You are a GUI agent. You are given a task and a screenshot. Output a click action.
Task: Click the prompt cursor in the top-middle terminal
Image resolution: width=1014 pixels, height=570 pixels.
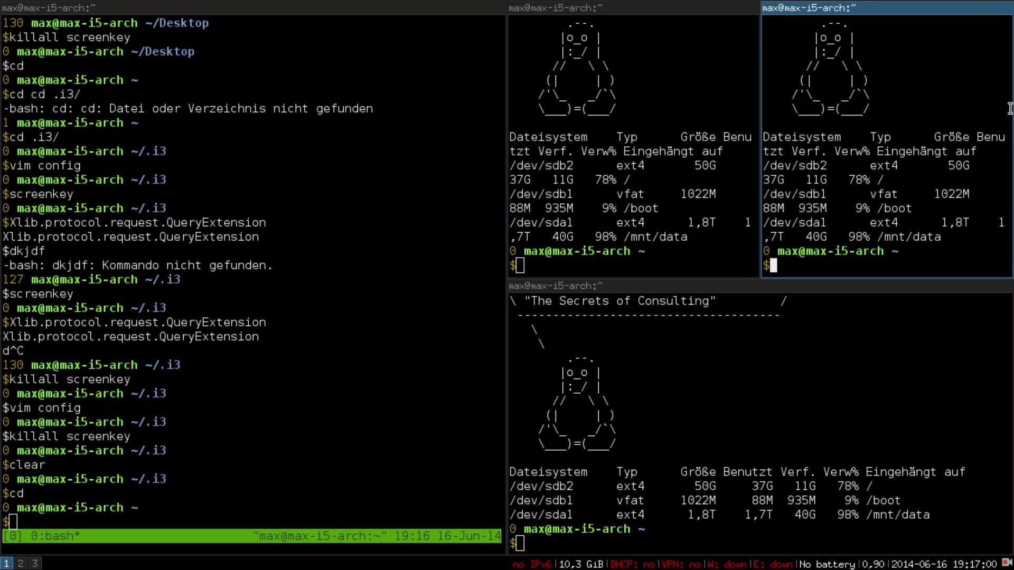pos(520,265)
